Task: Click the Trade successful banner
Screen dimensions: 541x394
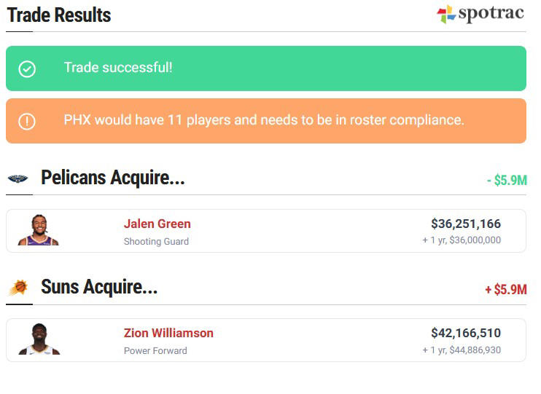Action: point(266,68)
